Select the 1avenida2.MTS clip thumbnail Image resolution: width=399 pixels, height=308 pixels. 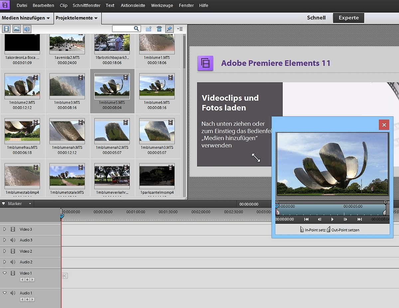pos(67,43)
